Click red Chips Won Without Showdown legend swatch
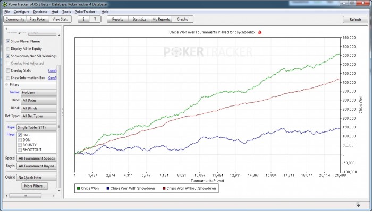The width and height of the screenshot is (372, 212). point(164,188)
